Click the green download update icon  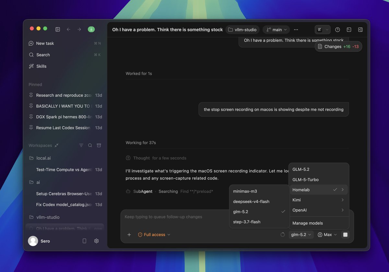pos(91,29)
